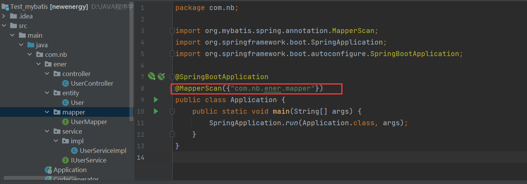
Task: Toggle the fold marker on the imports block
Action: [x=172, y=31]
